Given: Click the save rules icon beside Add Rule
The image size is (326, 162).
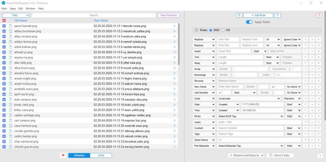Looking at the screenshot, I should click(x=239, y=15).
